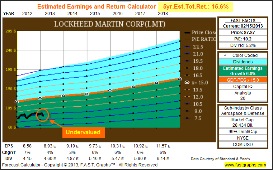Viewport: 273px width, 170px height.
Task: Click the 22.5 P/E ratio legend entry
Action: click(194, 47)
